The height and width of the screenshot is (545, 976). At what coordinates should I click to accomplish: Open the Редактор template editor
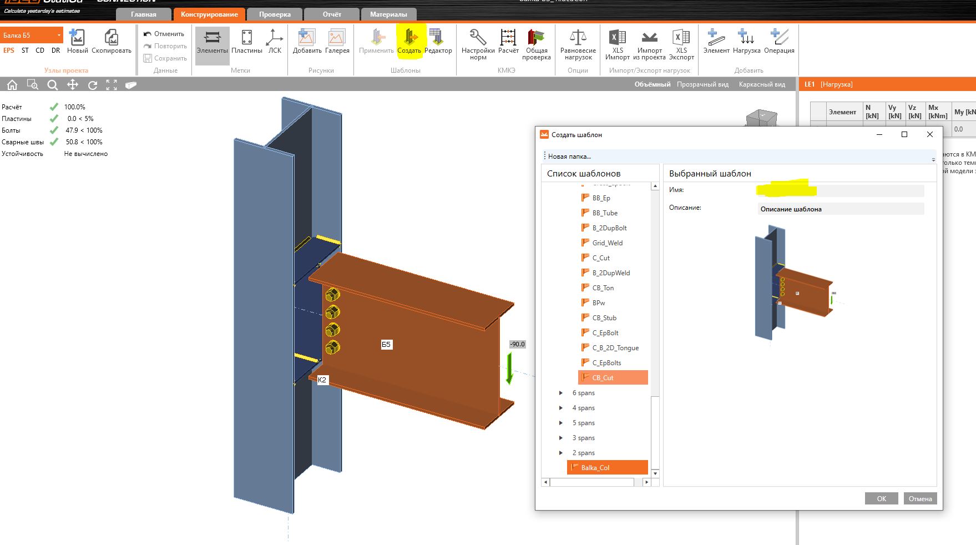coord(438,38)
